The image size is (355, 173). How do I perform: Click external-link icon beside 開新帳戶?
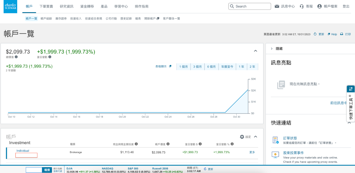tap(158, 19)
